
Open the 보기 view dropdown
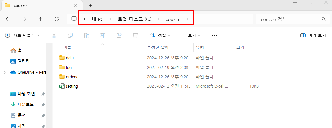[x=190, y=35]
